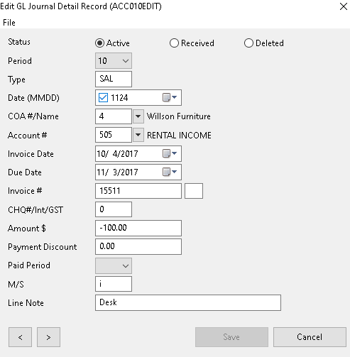
Task: Click the Amount $ field showing -100.00
Action: [x=138, y=228]
